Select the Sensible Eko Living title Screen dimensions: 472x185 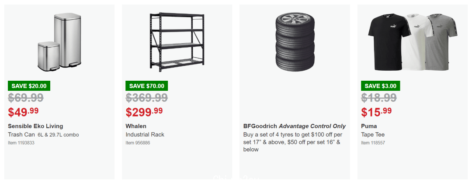(x=35, y=126)
